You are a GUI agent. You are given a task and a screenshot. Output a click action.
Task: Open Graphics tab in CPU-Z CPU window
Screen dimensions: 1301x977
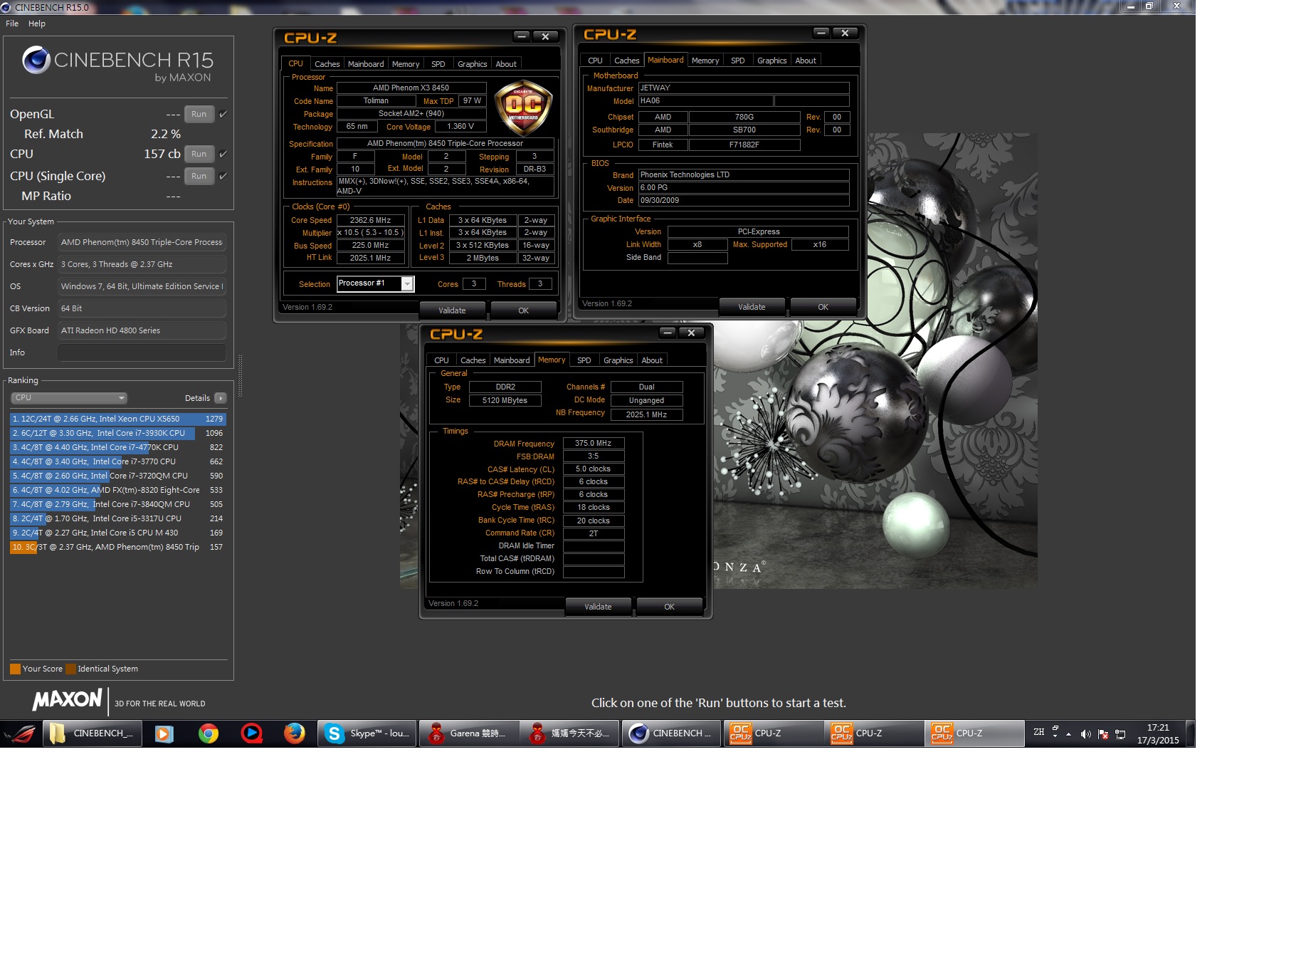point(473,64)
